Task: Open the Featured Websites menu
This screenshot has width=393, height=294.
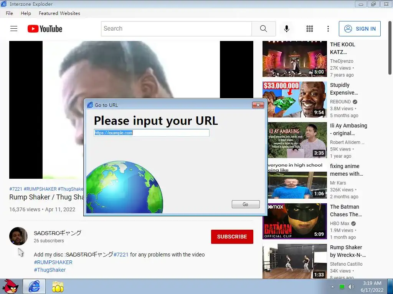Action: pyautogui.click(x=59, y=13)
